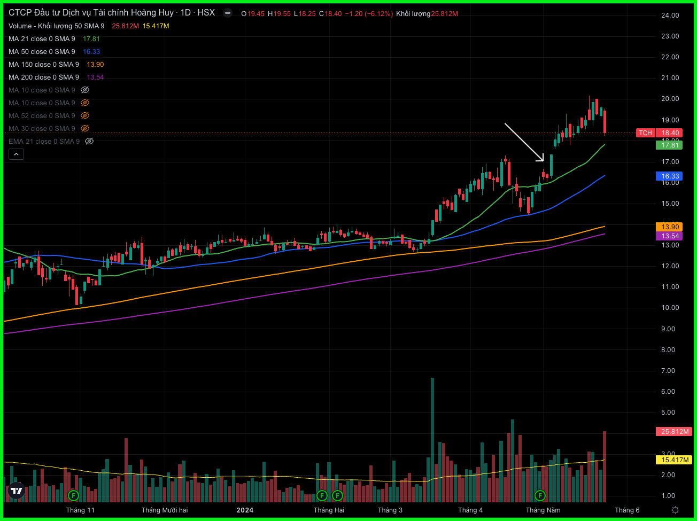Click the 10.00 price-axis label
Image resolution: width=697 pixels, height=521 pixels.
[670, 308]
